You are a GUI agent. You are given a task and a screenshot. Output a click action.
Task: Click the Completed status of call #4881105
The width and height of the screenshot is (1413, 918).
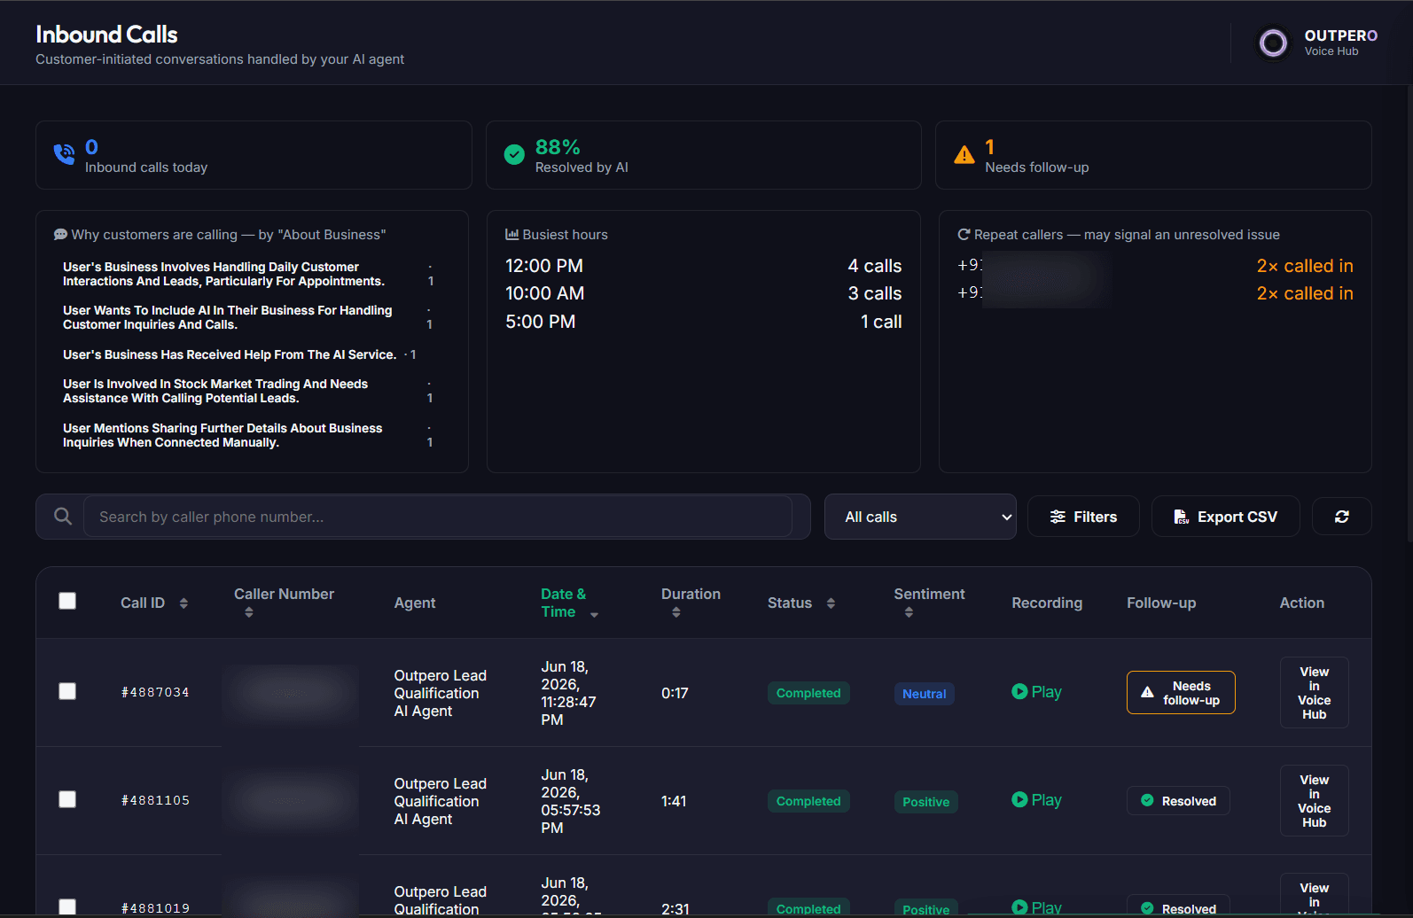(x=808, y=801)
